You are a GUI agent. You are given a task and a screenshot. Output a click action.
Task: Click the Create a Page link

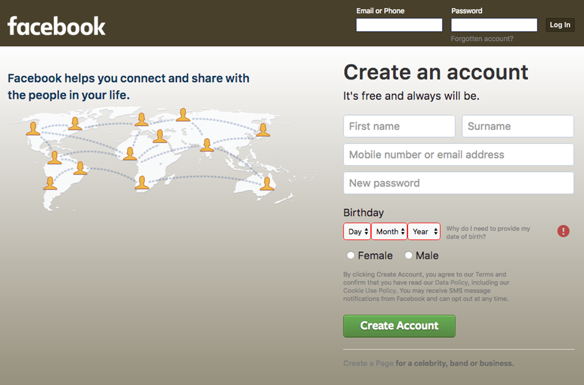(368, 363)
